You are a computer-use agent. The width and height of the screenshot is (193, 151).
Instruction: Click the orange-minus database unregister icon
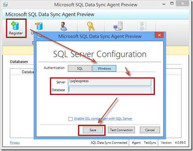(x=39, y=26)
